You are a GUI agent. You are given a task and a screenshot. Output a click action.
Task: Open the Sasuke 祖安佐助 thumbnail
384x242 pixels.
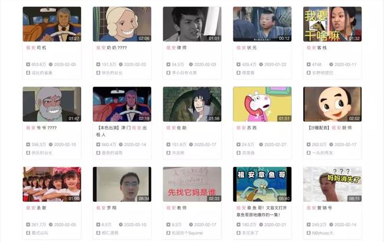click(x=192, y=104)
